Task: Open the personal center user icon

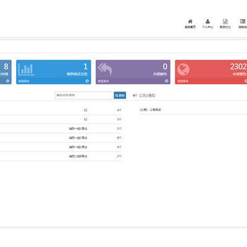Action: [207, 22]
